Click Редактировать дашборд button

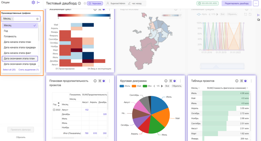(x=237, y=3)
